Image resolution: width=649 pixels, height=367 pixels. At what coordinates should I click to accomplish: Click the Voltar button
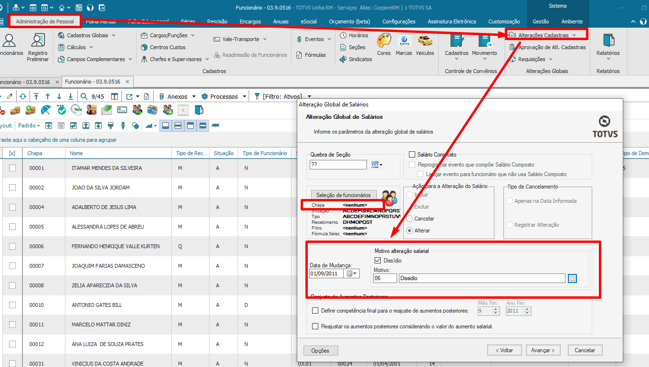click(504, 350)
